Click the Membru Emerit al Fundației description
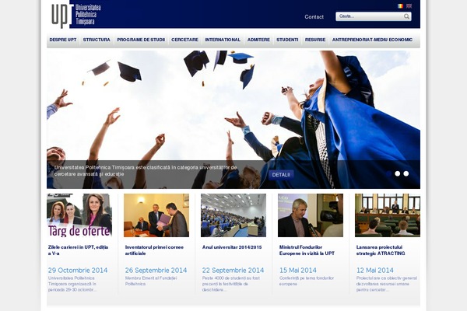The width and height of the screenshot is (467, 311). coord(151,281)
